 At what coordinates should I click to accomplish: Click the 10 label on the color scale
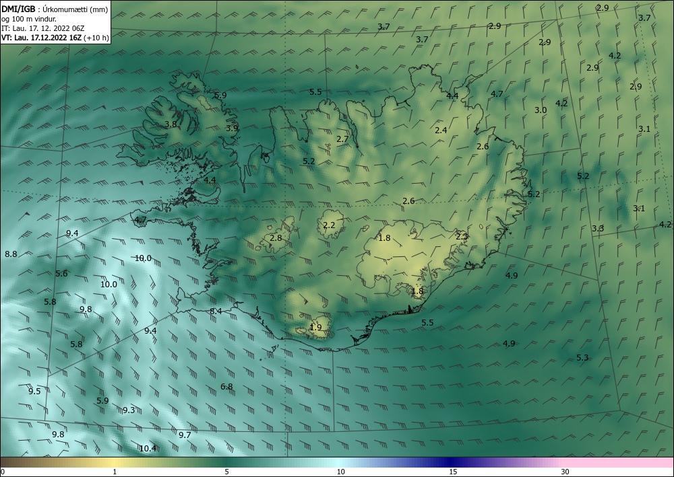click(x=341, y=472)
